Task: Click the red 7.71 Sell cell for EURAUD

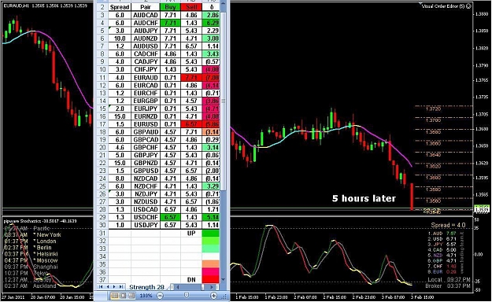Action: click(x=191, y=77)
